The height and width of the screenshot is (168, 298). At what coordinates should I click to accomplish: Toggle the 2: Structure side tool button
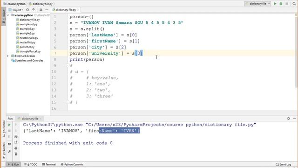click(x=4, y=129)
